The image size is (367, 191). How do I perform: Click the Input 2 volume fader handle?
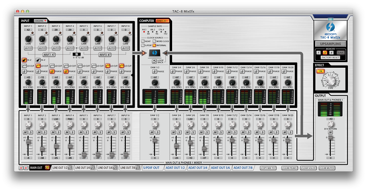[x=42, y=149]
